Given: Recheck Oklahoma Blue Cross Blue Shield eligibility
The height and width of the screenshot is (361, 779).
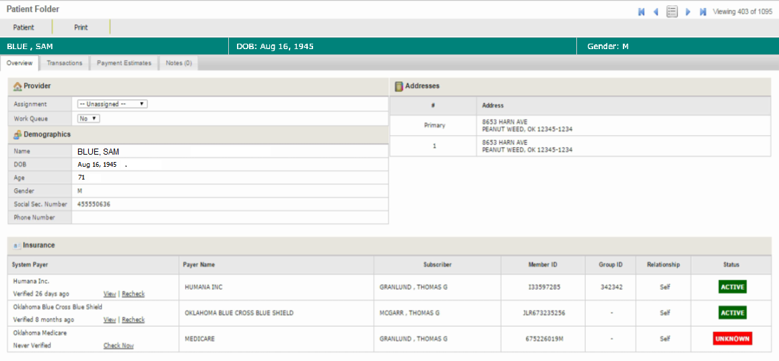Looking at the screenshot, I should pos(133,320).
